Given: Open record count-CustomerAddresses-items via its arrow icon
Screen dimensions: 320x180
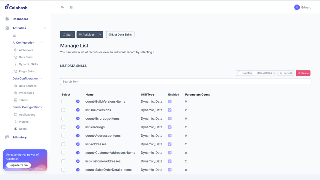Looking at the screenshot, I should click(78, 153).
